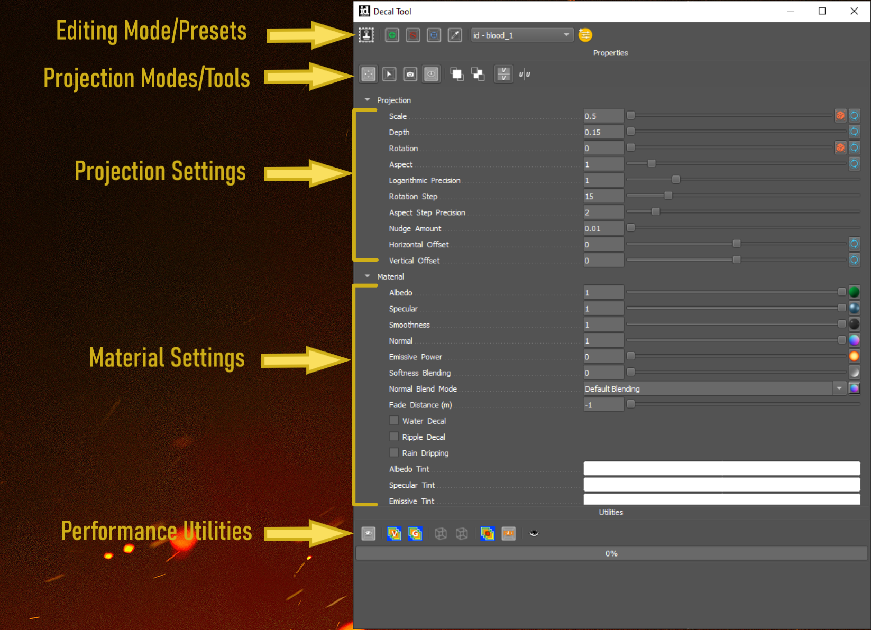Click the green plus add icon

(x=392, y=35)
